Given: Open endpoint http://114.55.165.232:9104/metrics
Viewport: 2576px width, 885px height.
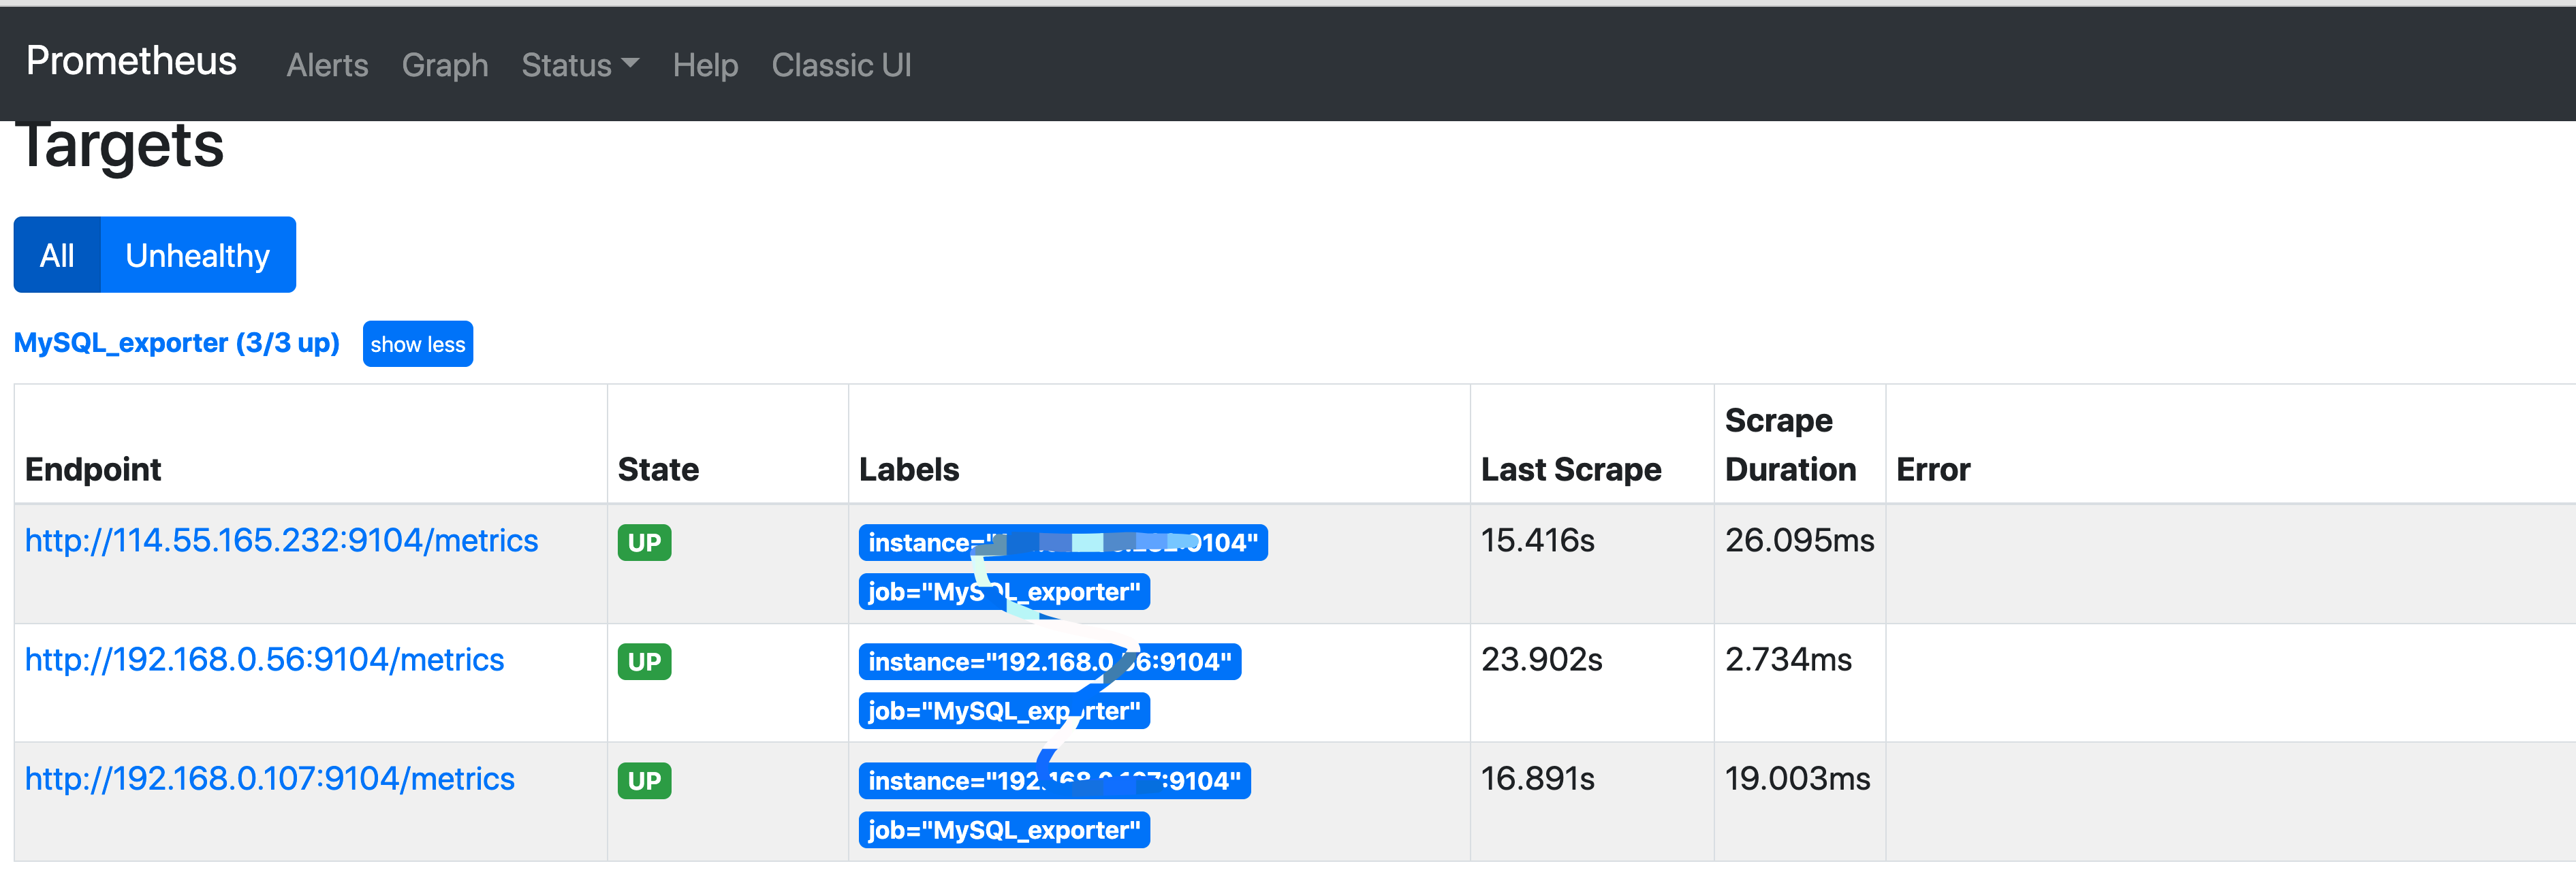Looking at the screenshot, I should click(x=281, y=541).
